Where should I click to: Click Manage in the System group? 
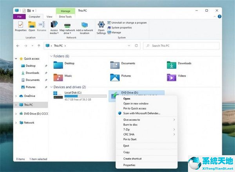[x=114, y=32]
